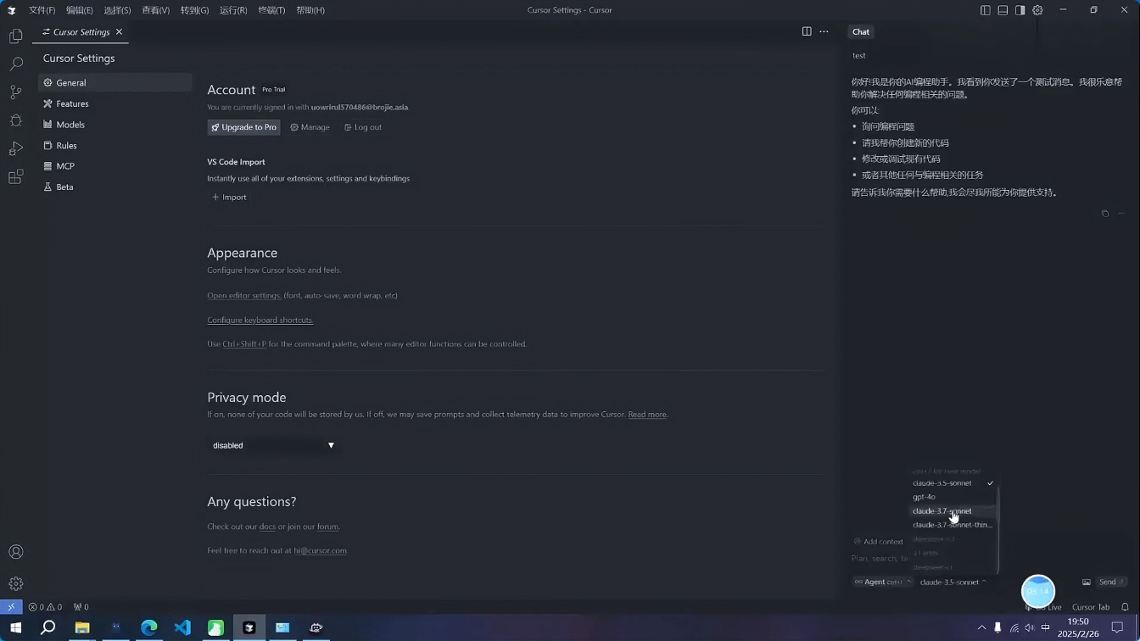This screenshot has width=1140, height=641.
Task: Toggle primary sidebar layout icon
Action: tap(985, 10)
